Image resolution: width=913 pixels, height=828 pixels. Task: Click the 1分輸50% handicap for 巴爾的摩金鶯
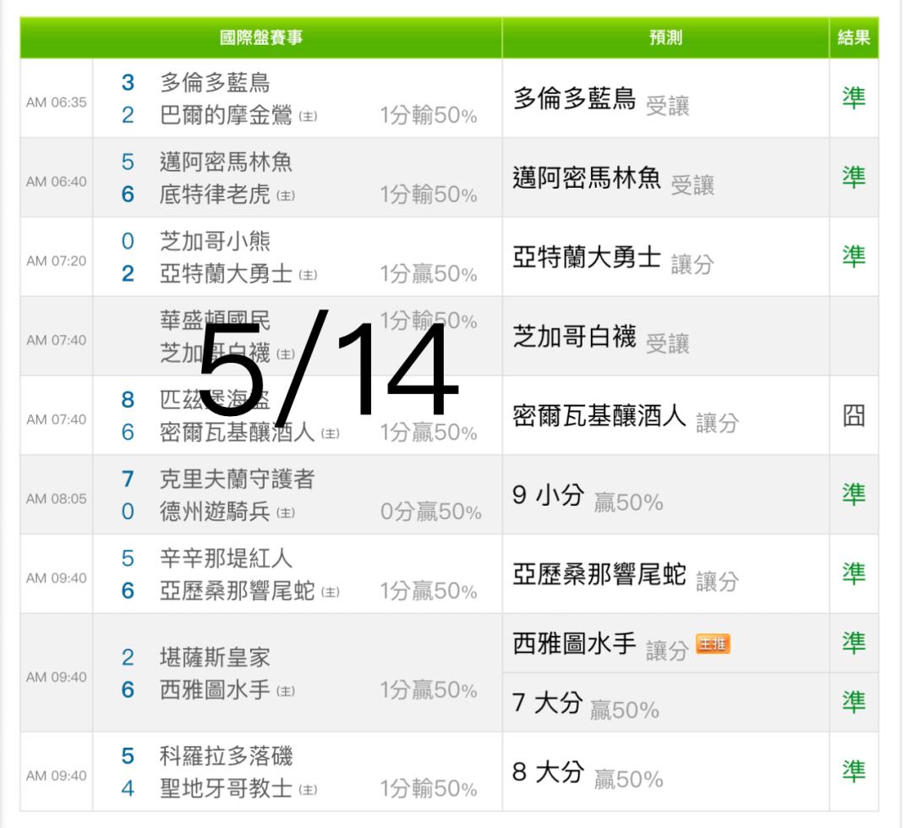429,115
